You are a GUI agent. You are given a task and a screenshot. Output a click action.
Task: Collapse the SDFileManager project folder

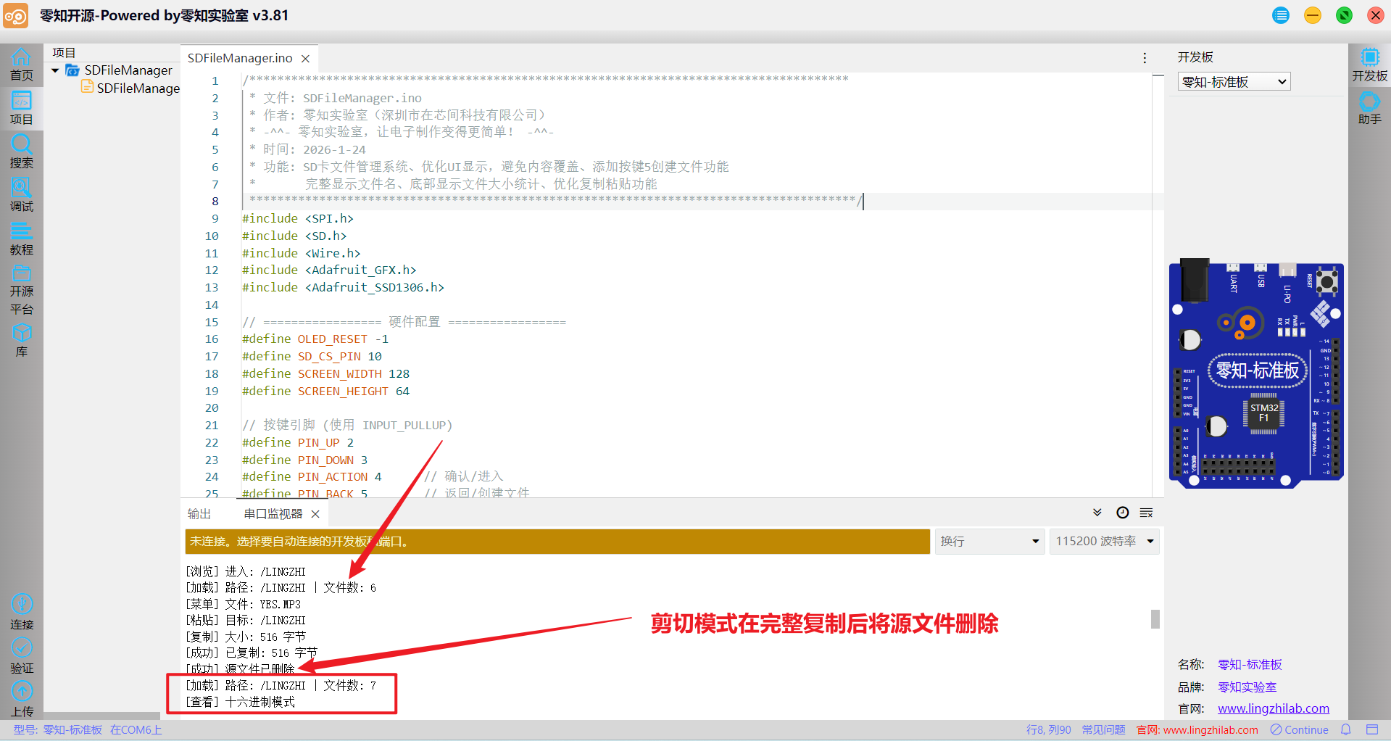pos(55,70)
